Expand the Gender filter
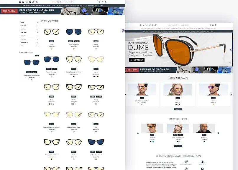Screen dimensions: 238x170 [x=29, y=22]
